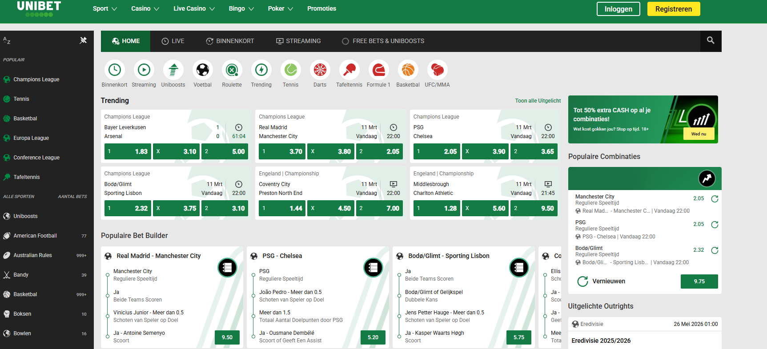Open Bet Builder icon for Bodø/Glimt - Sporting Lisbon
The image size is (767, 349).
tap(519, 267)
